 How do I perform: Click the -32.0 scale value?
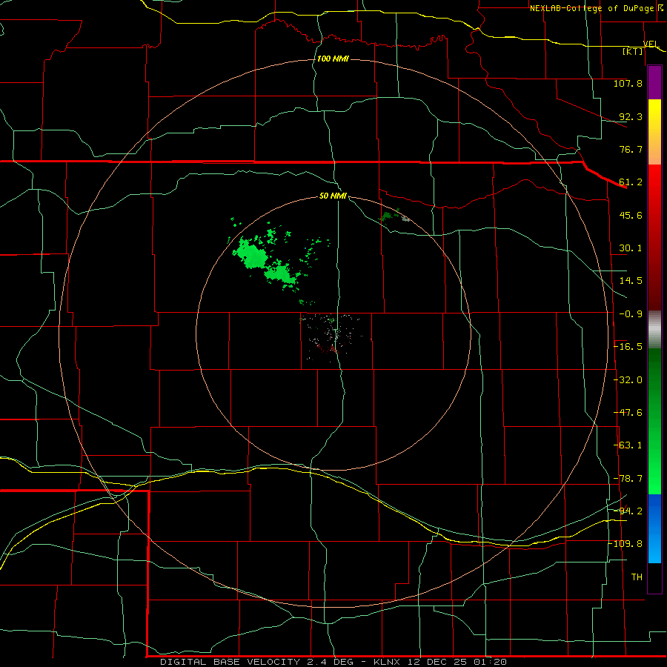click(x=628, y=380)
